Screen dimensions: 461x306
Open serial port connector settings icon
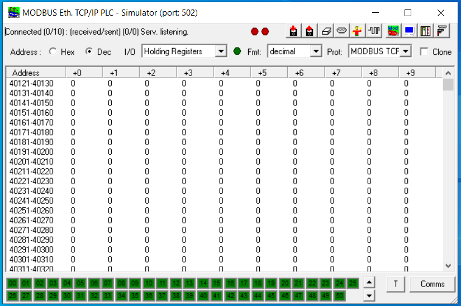342,31
